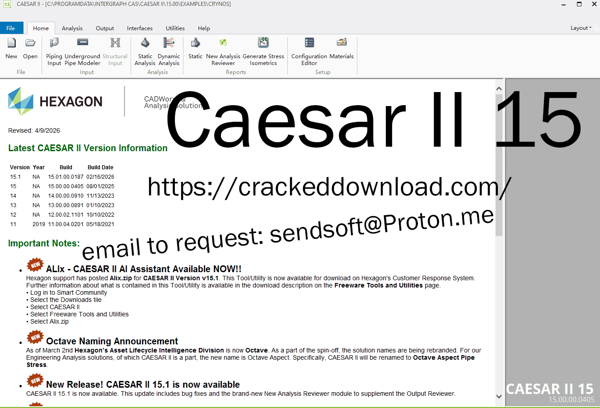Click build date 11/13/2023

pyautogui.click(x=100, y=196)
